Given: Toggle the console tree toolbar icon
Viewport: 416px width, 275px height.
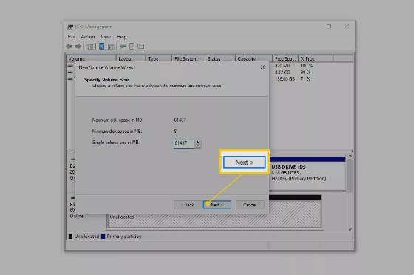Looking at the screenshot, I should 90,47.
